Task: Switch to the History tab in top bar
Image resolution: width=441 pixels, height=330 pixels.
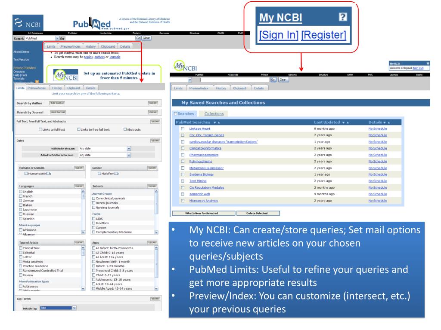Action: [x=90, y=46]
